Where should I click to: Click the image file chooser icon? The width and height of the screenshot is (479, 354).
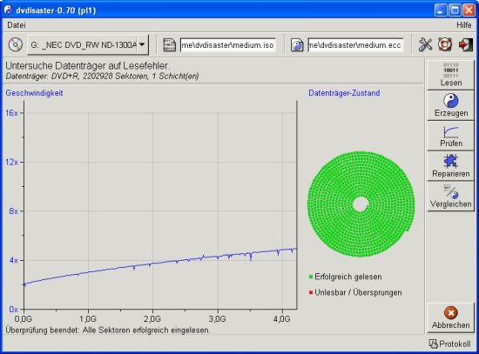click(x=169, y=45)
